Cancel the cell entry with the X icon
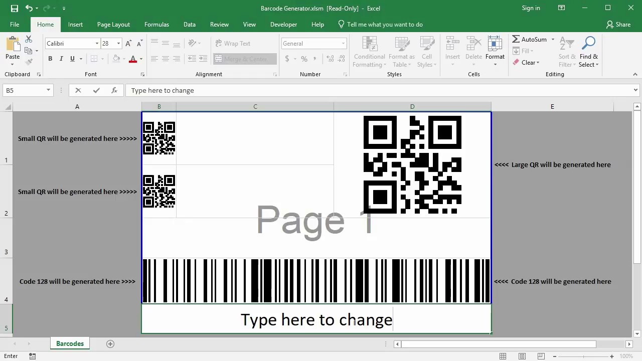 pos(78,90)
